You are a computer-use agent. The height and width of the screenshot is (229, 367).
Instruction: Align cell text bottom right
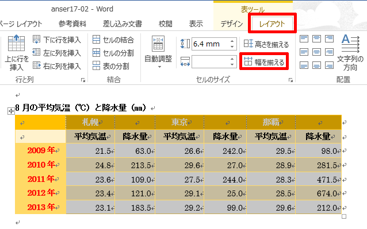[329, 65]
